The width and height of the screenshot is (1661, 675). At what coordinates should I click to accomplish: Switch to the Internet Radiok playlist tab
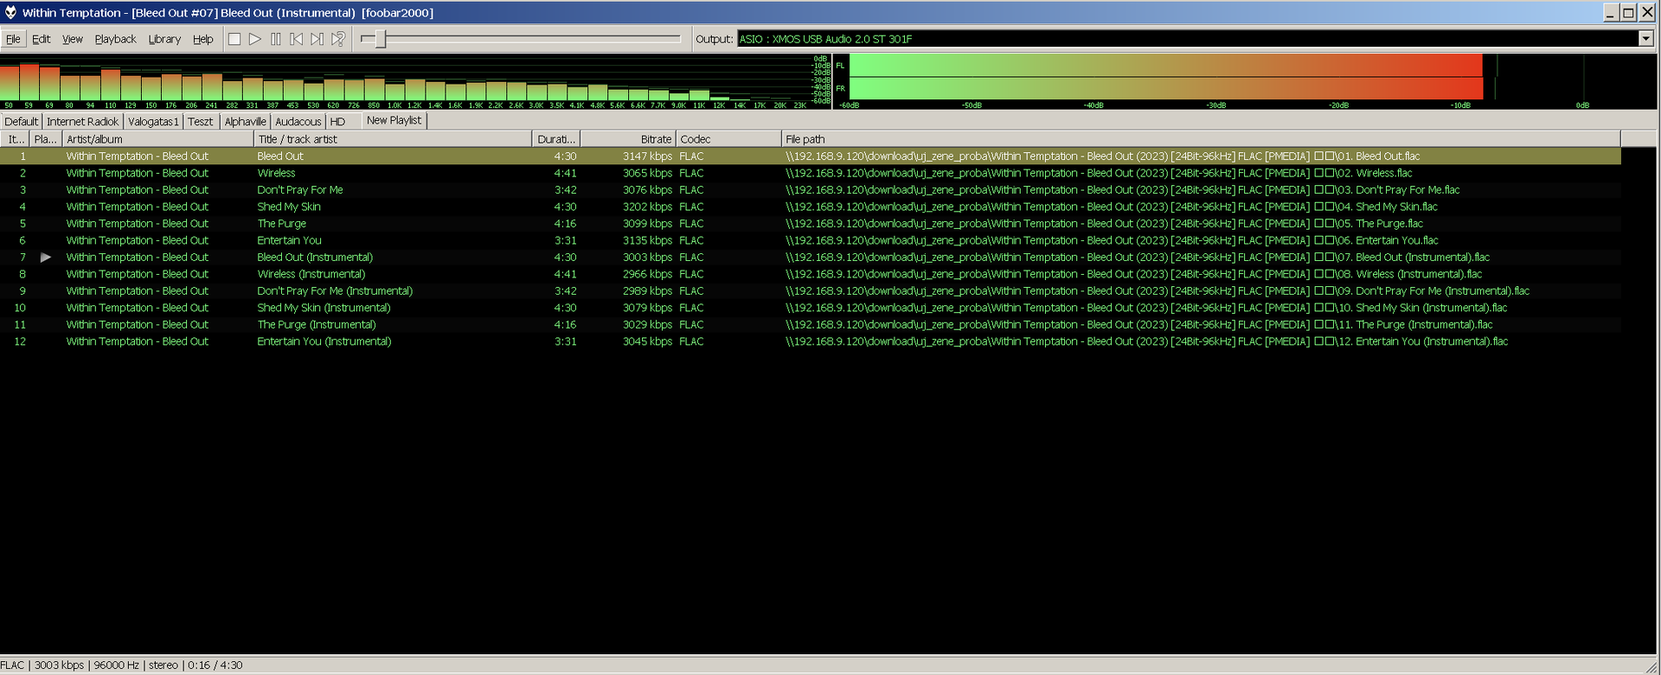point(83,122)
